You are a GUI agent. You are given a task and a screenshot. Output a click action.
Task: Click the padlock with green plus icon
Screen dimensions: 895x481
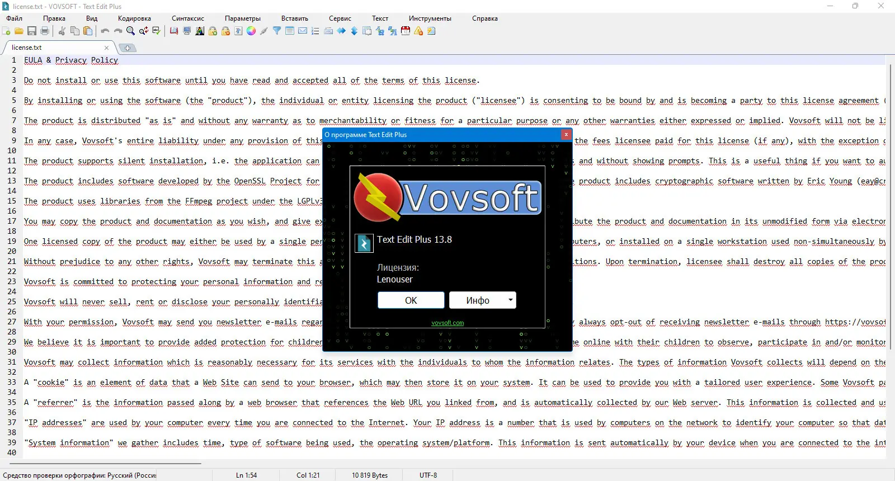pyautogui.click(x=213, y=31)
